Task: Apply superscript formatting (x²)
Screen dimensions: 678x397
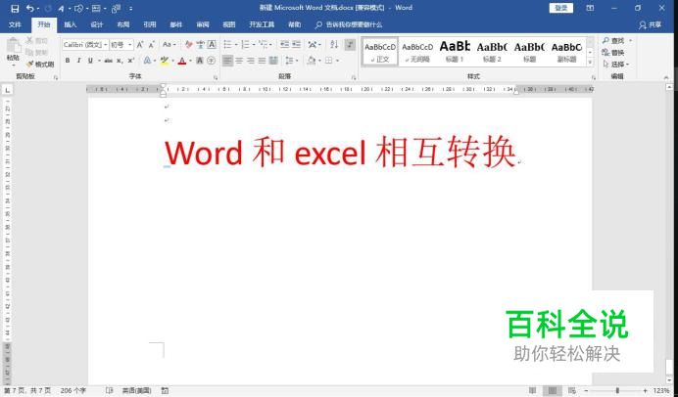Action: click(130, 61)
